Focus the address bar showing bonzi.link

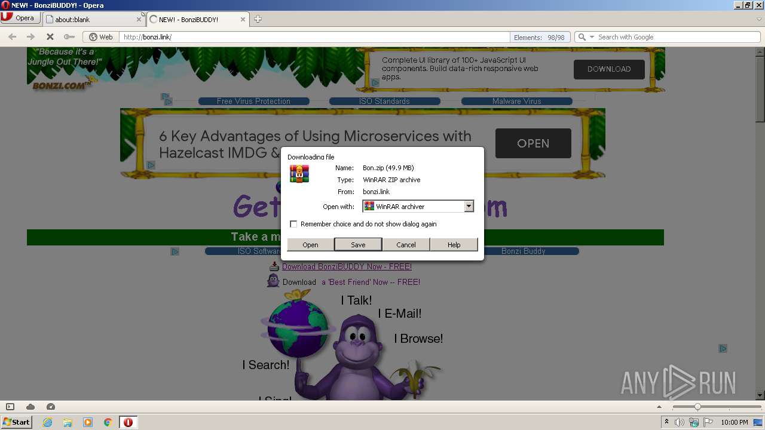(314, 37)
